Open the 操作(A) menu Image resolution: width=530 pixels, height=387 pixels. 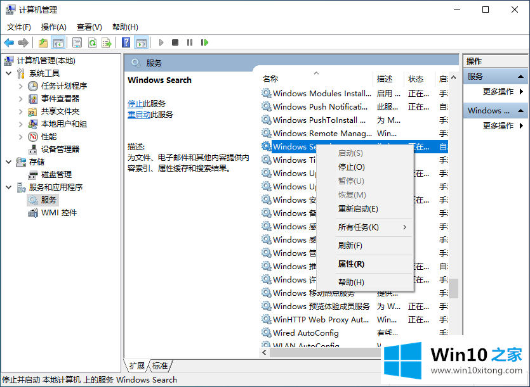click(54, 27)
